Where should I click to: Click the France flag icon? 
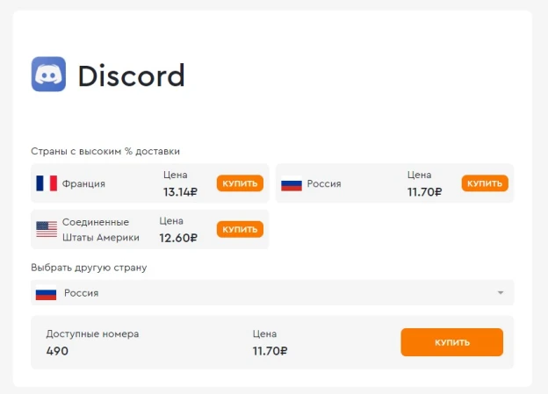[x=47, y=183]
